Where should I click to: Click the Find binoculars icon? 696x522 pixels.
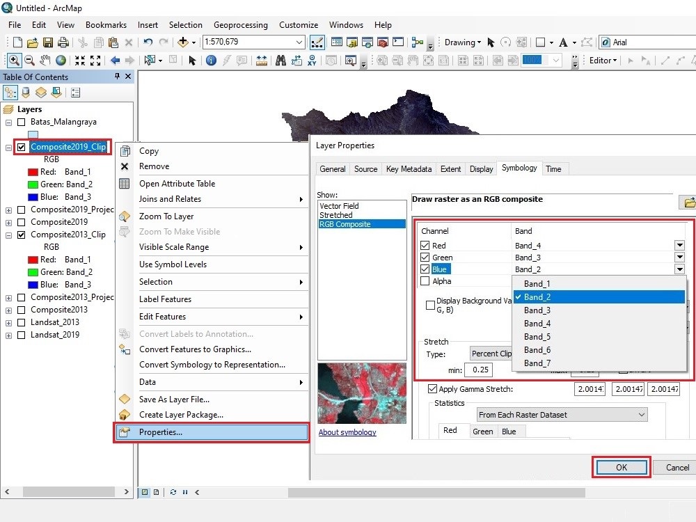[x=280, y=60]
